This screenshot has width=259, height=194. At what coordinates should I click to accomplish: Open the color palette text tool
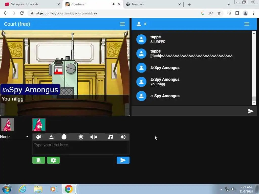click(39, 137)
